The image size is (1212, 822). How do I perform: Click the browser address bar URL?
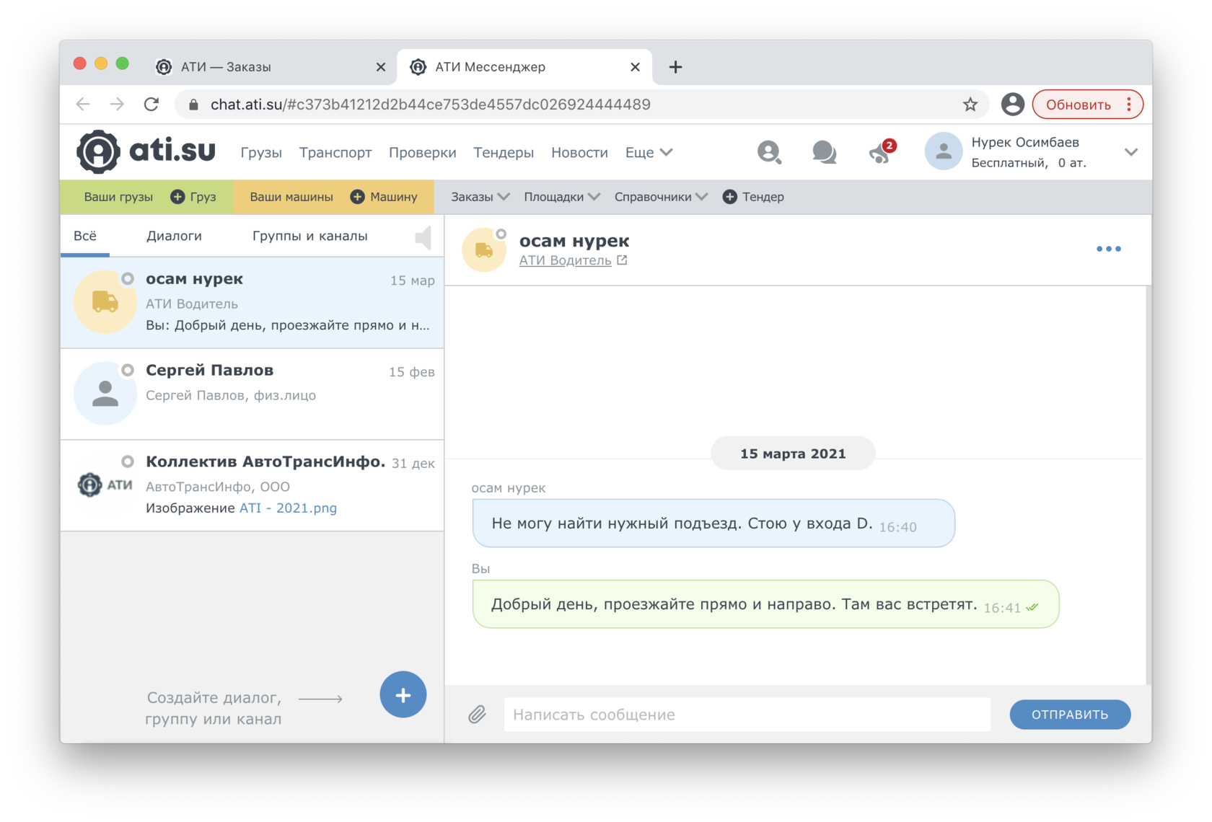tap(431, 105)
